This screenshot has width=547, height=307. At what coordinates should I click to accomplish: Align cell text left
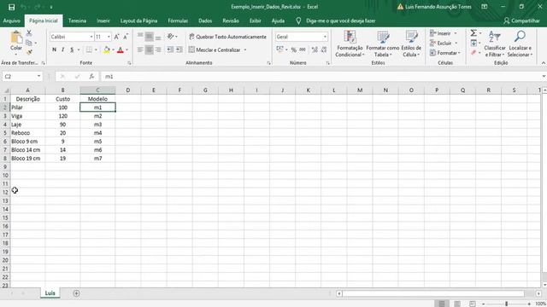tap(140, 49)
